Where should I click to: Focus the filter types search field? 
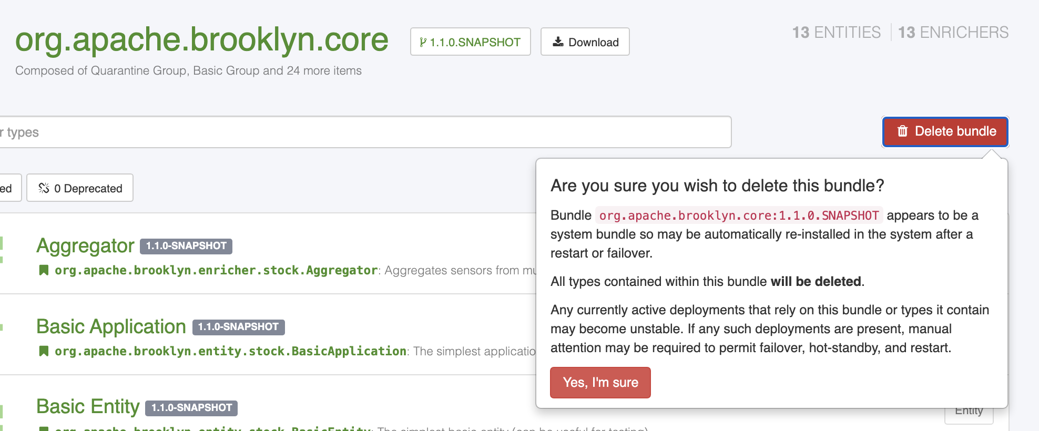coord(365,132)
